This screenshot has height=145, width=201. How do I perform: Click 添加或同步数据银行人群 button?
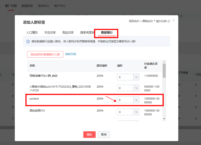click(45, 54)
